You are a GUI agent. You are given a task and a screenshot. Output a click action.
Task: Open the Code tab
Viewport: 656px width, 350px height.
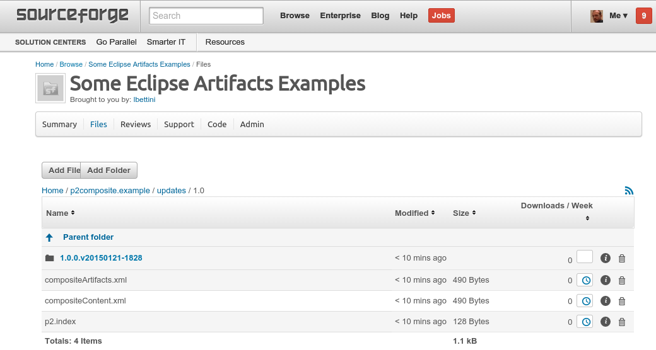click(217, 125)
